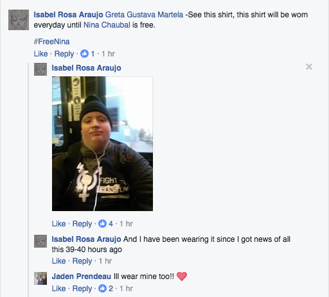Visit Greta Gustava Martela's profile
This screenshot has width=329, height=297.
(145, 15)
